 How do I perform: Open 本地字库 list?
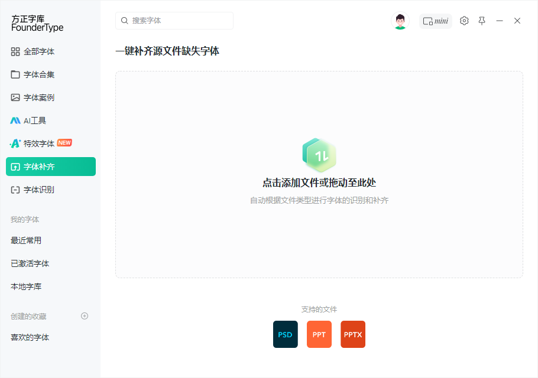tap(26, 286)
